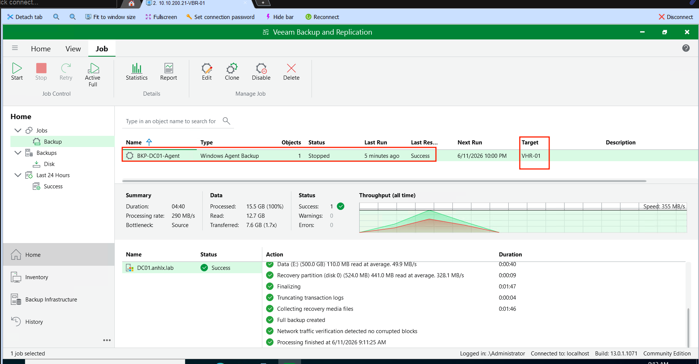Screen dimensions: 699x364
Task: Sort jobs by Description column
Action: point(620,142)
